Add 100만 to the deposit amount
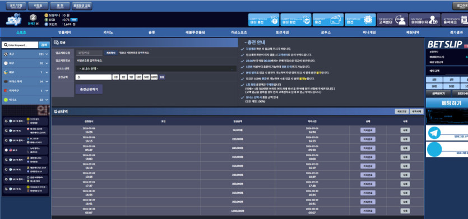 [154, 77]
